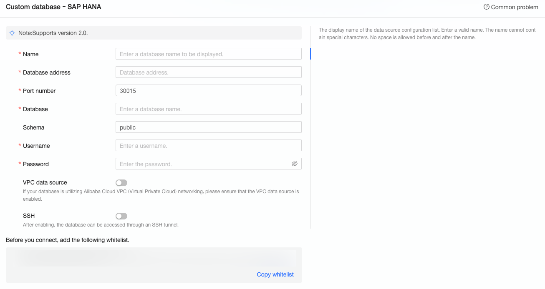
Task: Click the SSH tunnel description text
Action: pyautogui.click(x=101, y=225)
